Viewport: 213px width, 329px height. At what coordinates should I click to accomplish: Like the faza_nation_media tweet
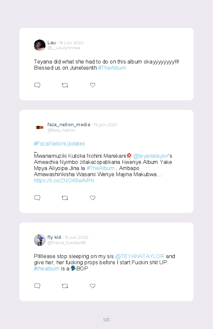click(x=93, y=197)
